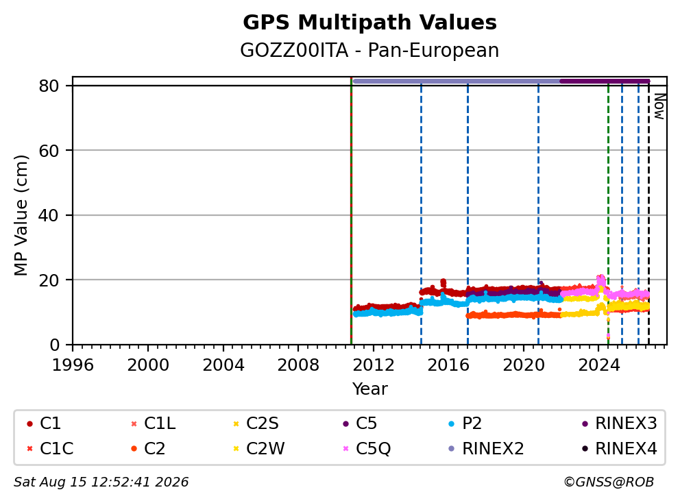Select the C5 purple legend entry

[x=360, y=424]
